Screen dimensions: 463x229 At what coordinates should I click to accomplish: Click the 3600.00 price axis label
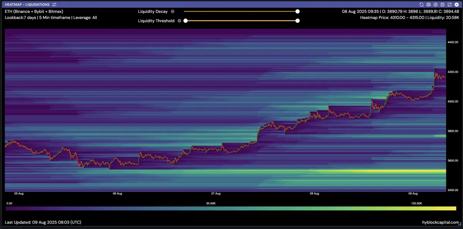[x=453, y=160]
